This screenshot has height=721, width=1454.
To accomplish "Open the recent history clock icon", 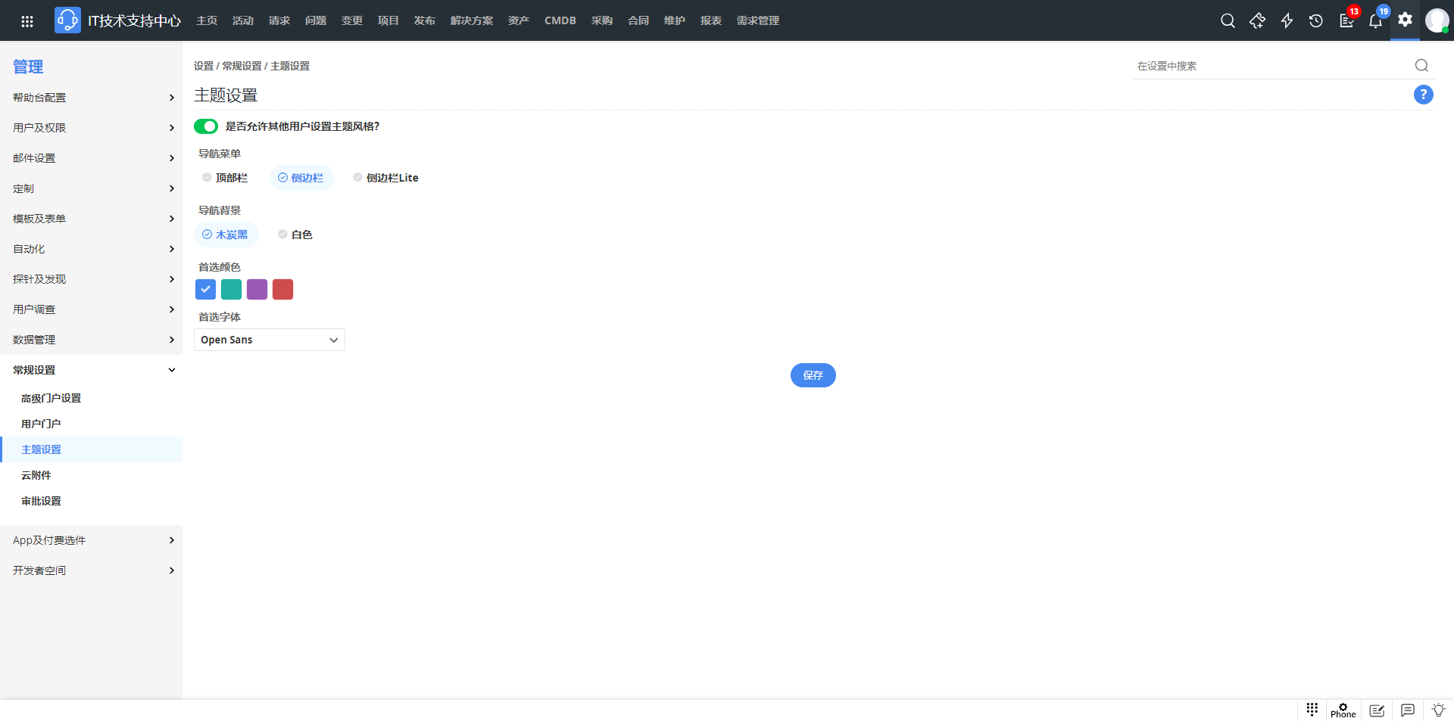I will click(1316, 21).
